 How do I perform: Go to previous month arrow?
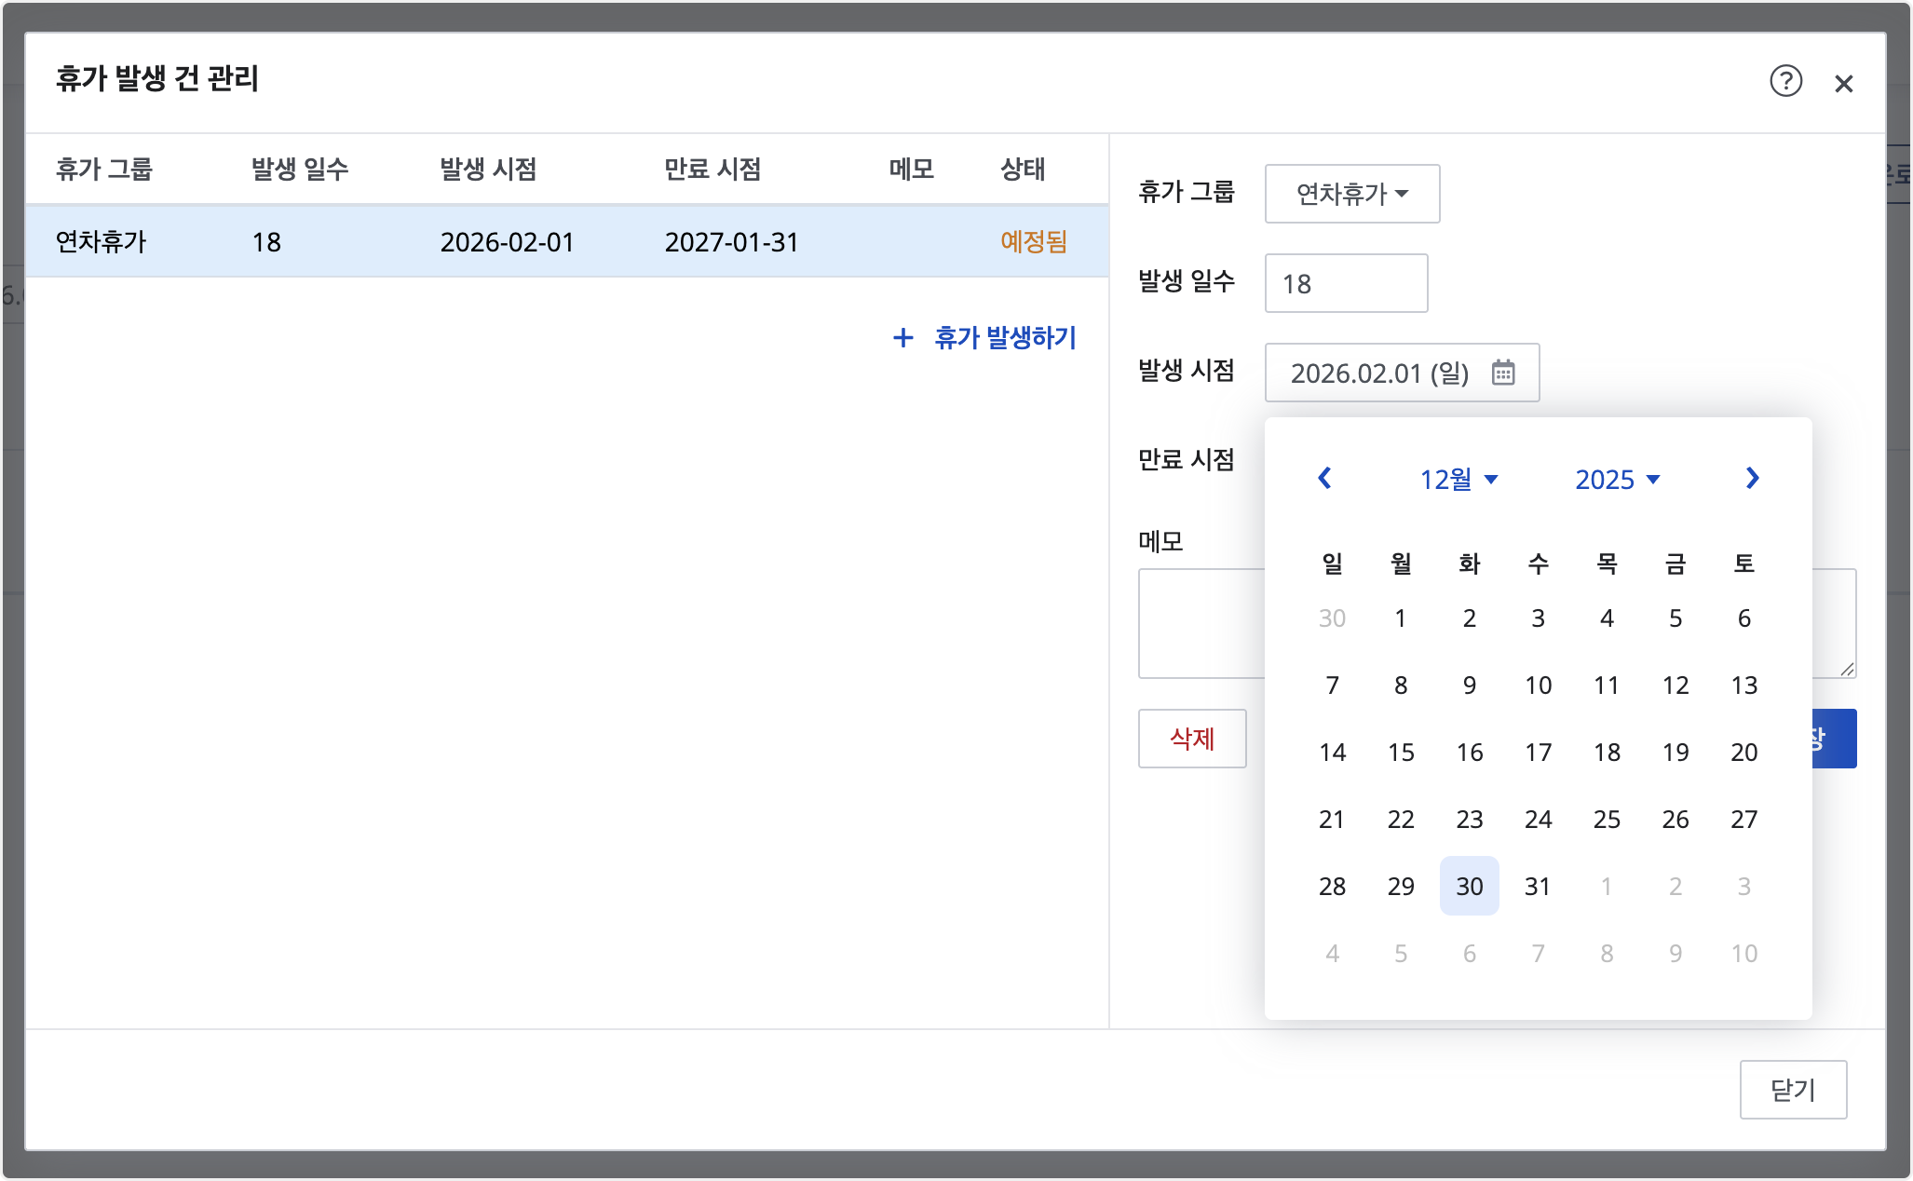pos(1324,479)
